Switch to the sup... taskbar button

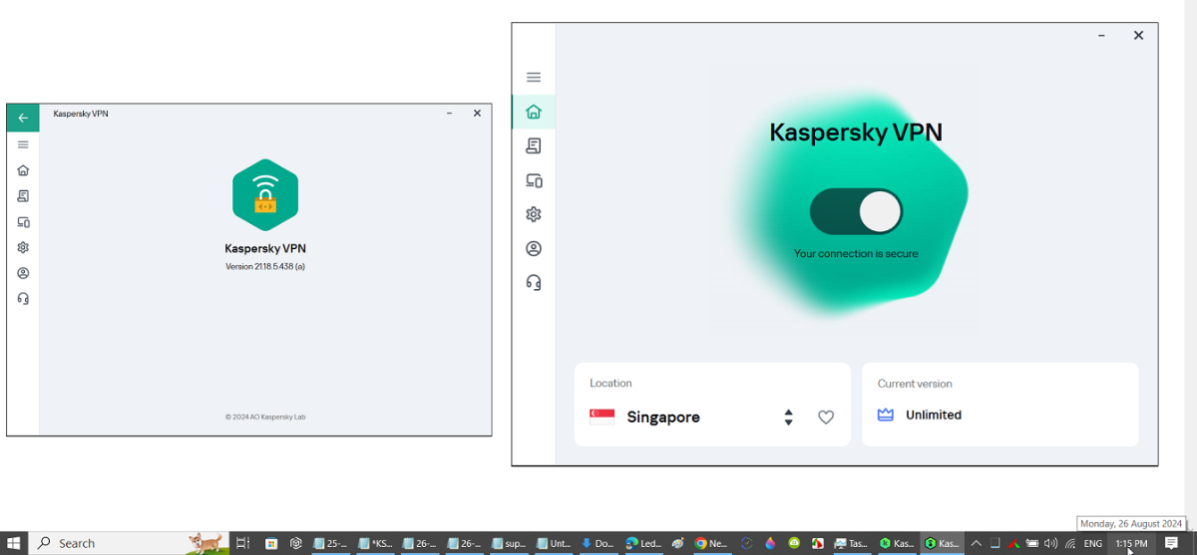tap(509, 543)
